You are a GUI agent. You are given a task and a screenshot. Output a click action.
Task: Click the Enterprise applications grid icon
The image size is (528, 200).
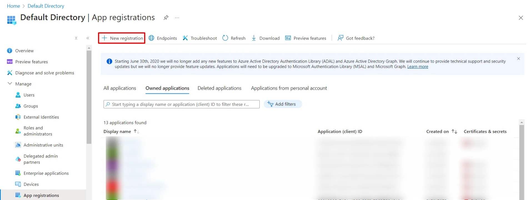(x=18, y=173)
